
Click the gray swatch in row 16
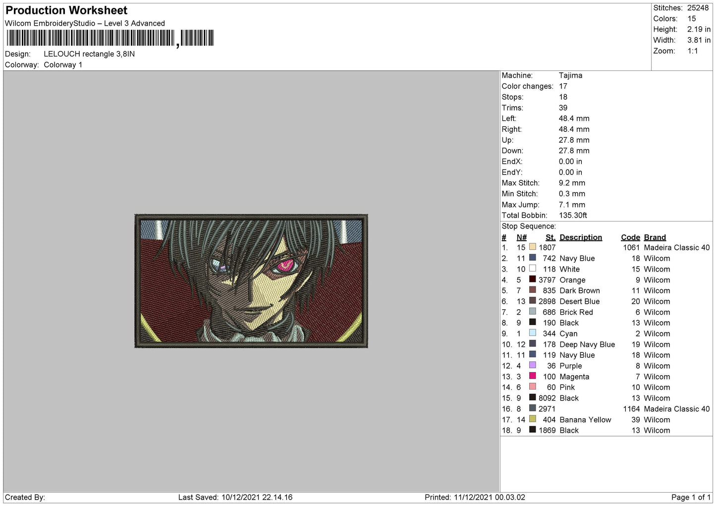(533, 408)
